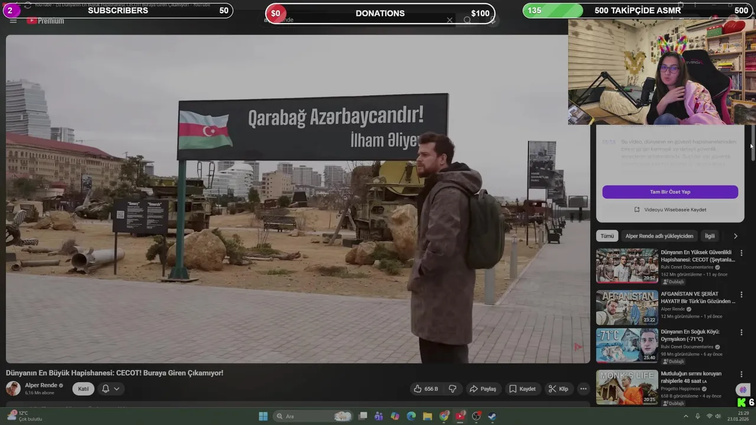Viewport: 756px width, 425px height.
Task: Open OBS Studio from taskbar
Action: tap(476, 416)
